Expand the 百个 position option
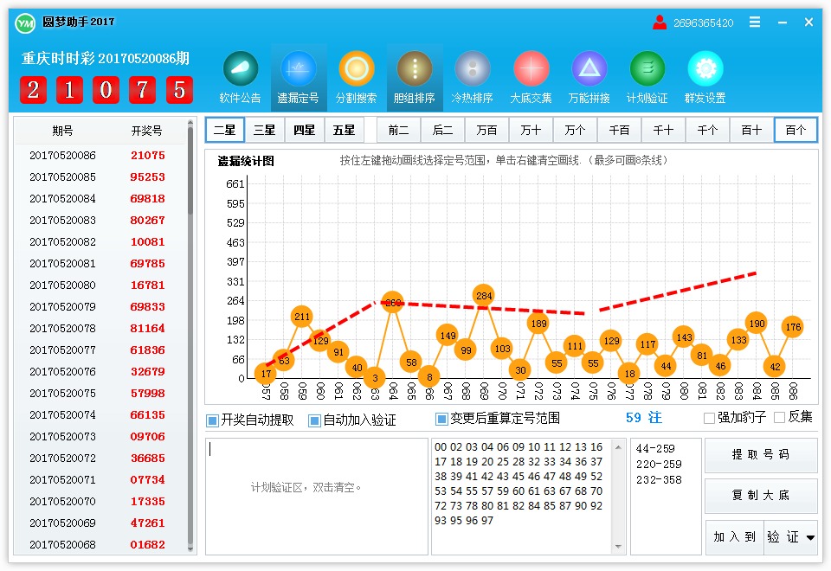The width and height of the screenshot is (831, 571). [796, 129]
